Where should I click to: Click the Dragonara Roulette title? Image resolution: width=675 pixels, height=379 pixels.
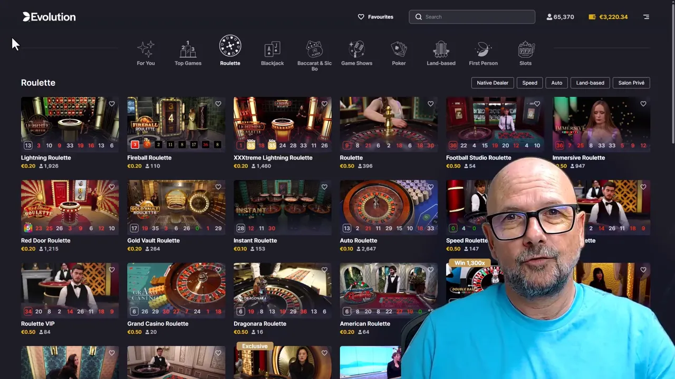260,324
